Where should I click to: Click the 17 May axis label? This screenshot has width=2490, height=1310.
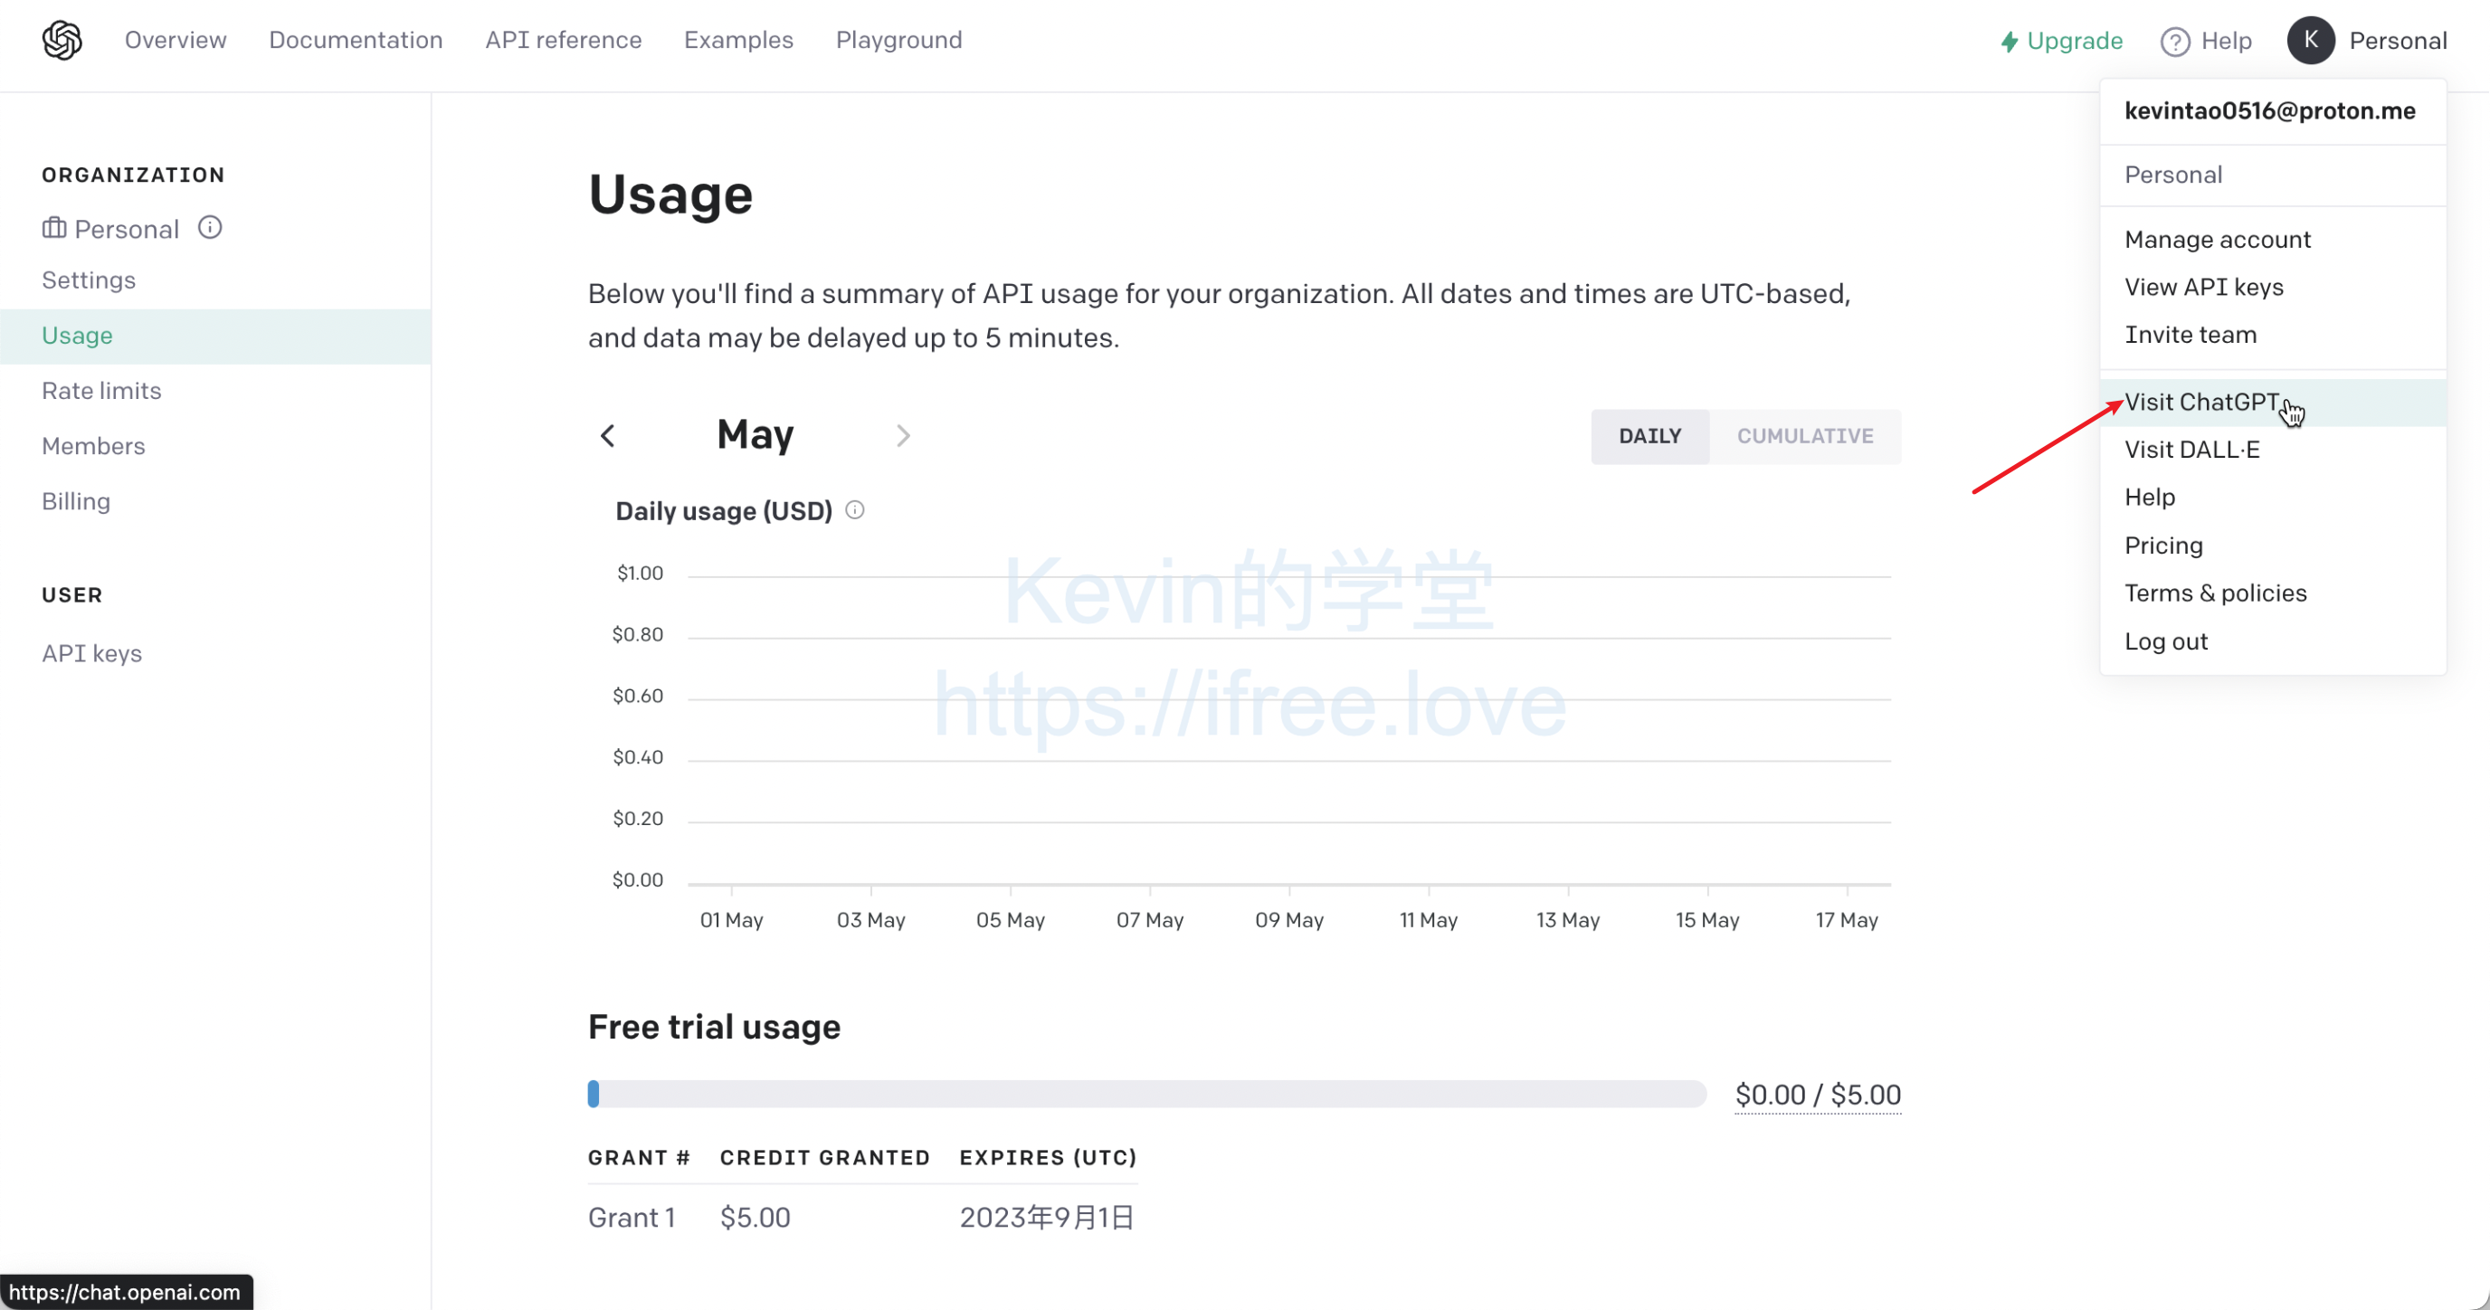click(x=1846, y=920)
